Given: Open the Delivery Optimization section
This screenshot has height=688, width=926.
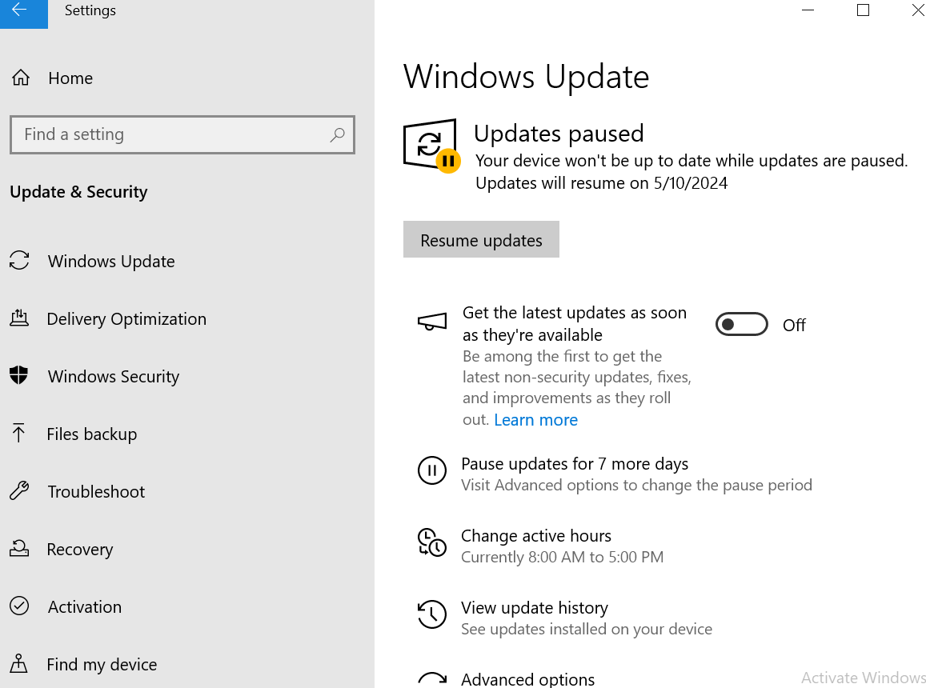Looking at the screenshot, I should tap(126, 319).
